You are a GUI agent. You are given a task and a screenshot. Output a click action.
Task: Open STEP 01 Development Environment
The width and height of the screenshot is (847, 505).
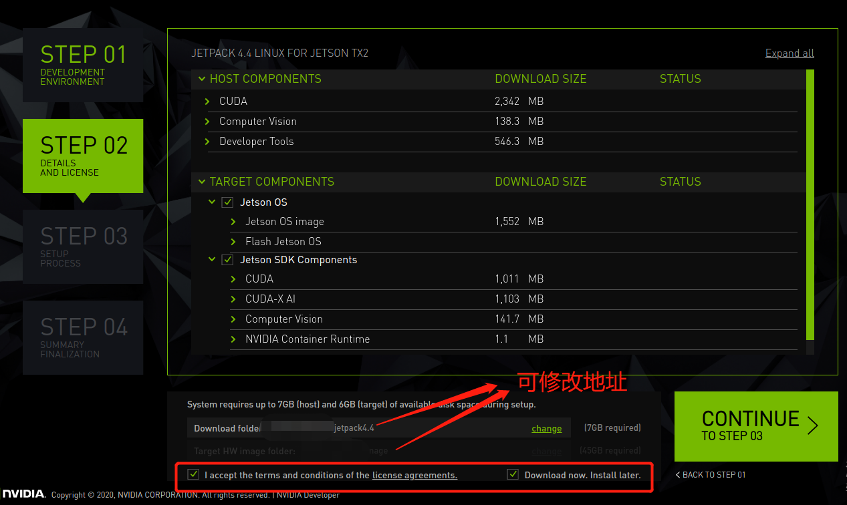83,65
